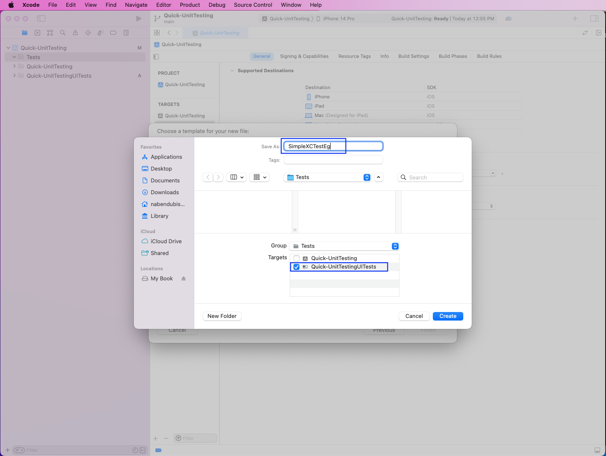Image resolution: width=606 pixels, height=456 pixels.
Task: Click the Search field in save dialog
Action: point(430,177)
